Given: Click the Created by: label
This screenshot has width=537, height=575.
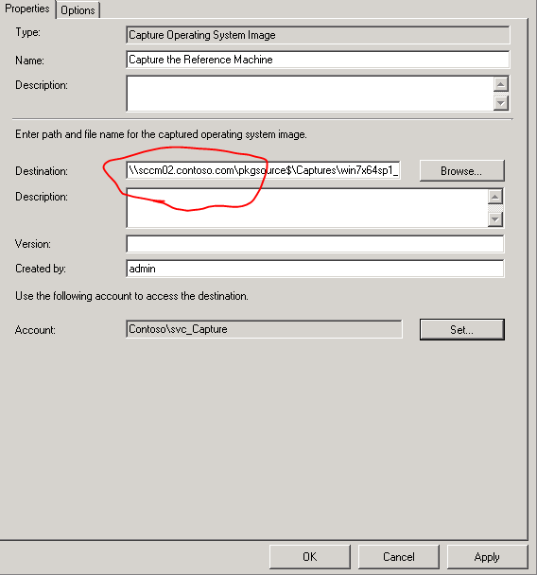Looking at the screenshot, I should (41, 269).
